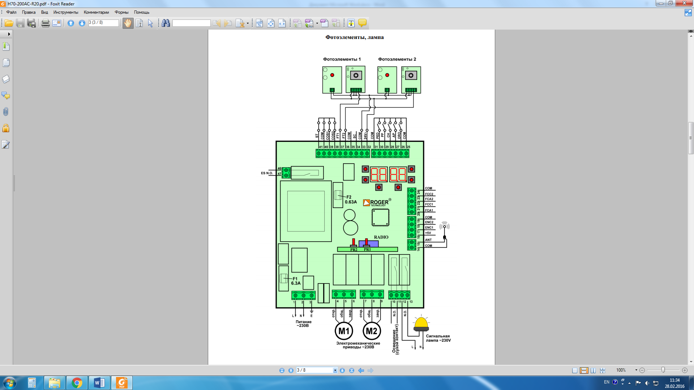Toggle facing pages view mode
Viewport: 694px width, 390px height.
click(593, 370)
